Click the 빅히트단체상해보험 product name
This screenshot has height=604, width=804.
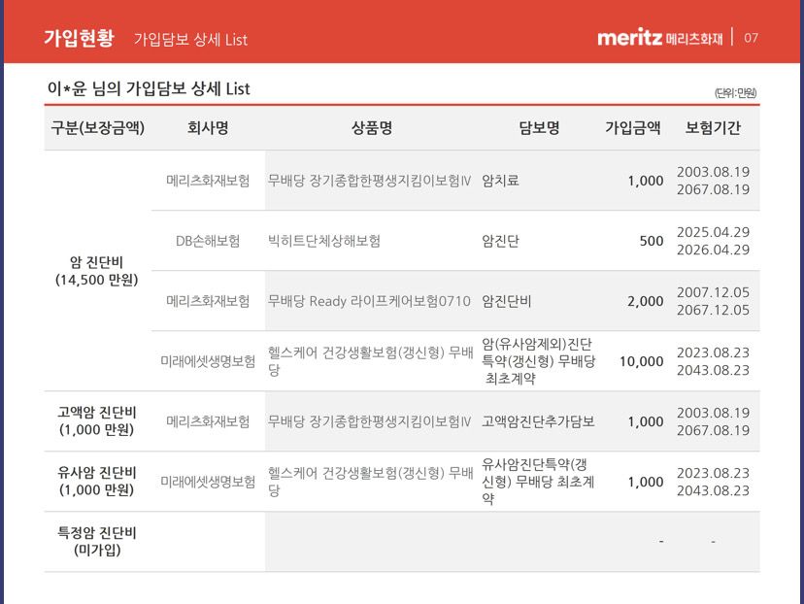pos(324,241)
